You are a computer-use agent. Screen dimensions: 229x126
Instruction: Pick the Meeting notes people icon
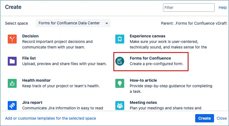(120, 106)
